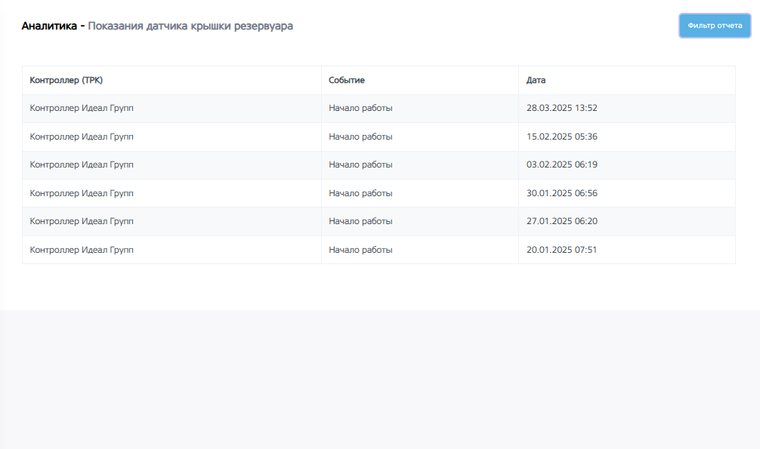Click Начало работы event in 15.02.2025 row
The height and width of the screenshot is (449, 760).
(x=360, y=137)
